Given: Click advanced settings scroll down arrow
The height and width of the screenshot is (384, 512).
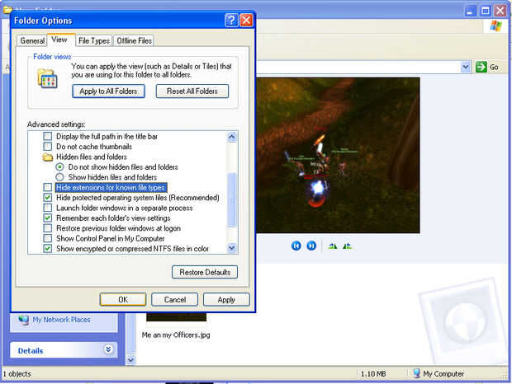Looking at the screenshot, I should pyautogui.click(x=231, y=248).
